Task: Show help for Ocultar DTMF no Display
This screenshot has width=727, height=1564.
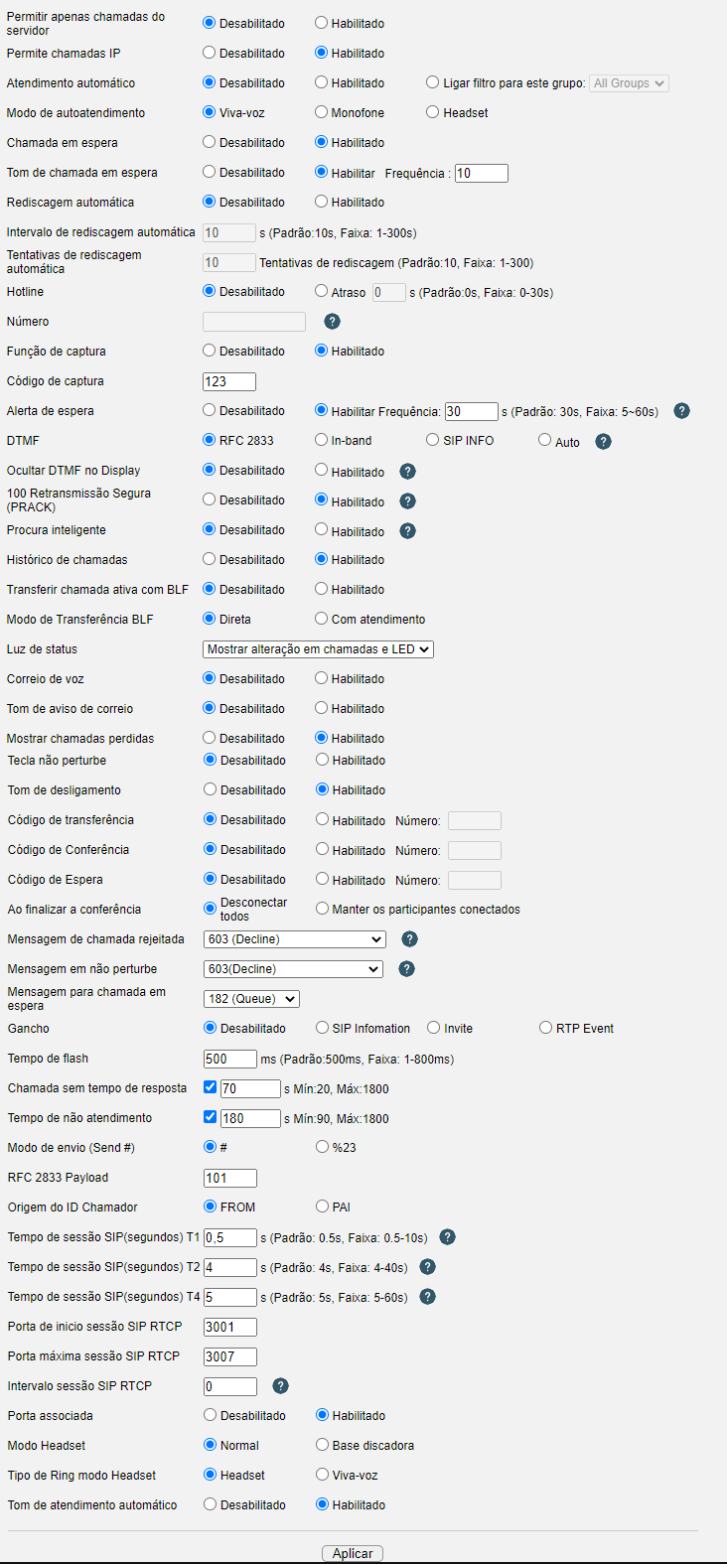Action: (x=408, y=472)
